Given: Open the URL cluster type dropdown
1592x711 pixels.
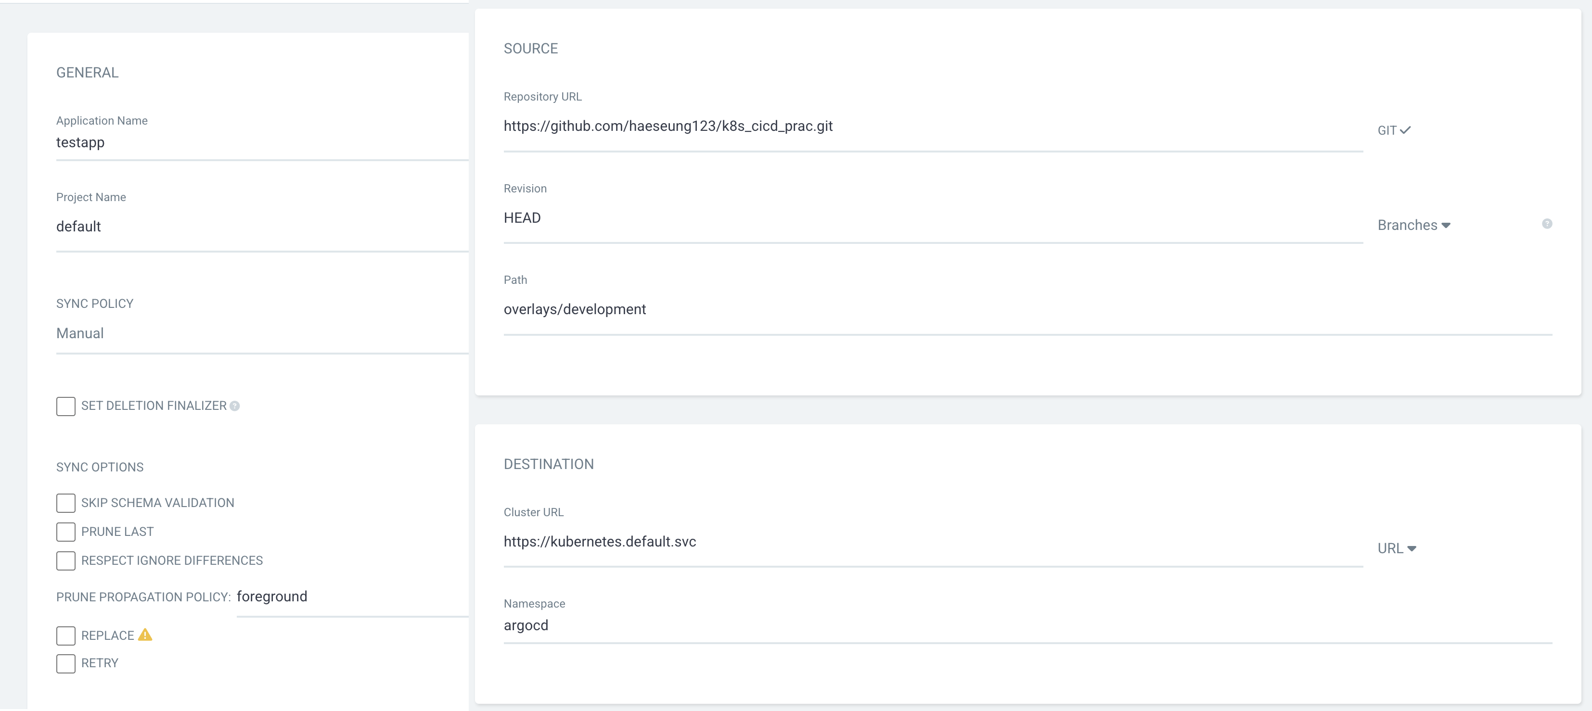Looking at the screenshot, I should (1396, 548).
